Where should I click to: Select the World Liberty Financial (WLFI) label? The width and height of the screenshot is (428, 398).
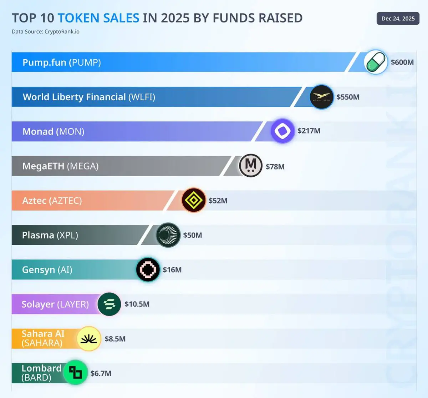click(89, 97)
